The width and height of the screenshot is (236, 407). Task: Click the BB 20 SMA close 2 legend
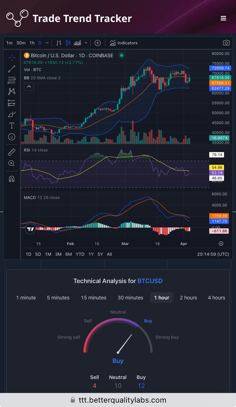(x=42, y=78)
